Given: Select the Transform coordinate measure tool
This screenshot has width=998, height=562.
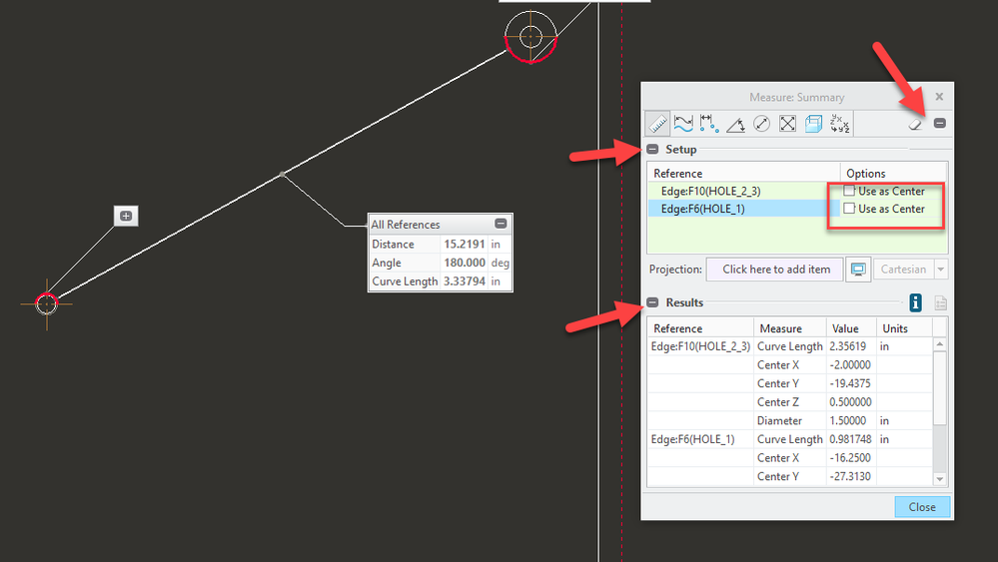Looking at the screenshot, I should [x=839, y=124].
